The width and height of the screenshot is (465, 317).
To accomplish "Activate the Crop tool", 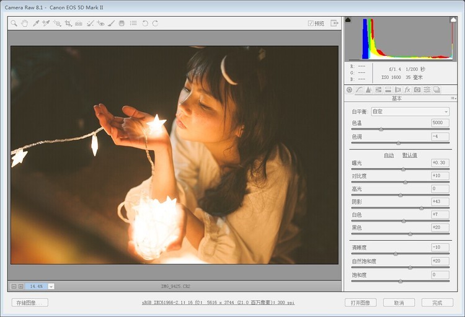I will tap(68, 24).
